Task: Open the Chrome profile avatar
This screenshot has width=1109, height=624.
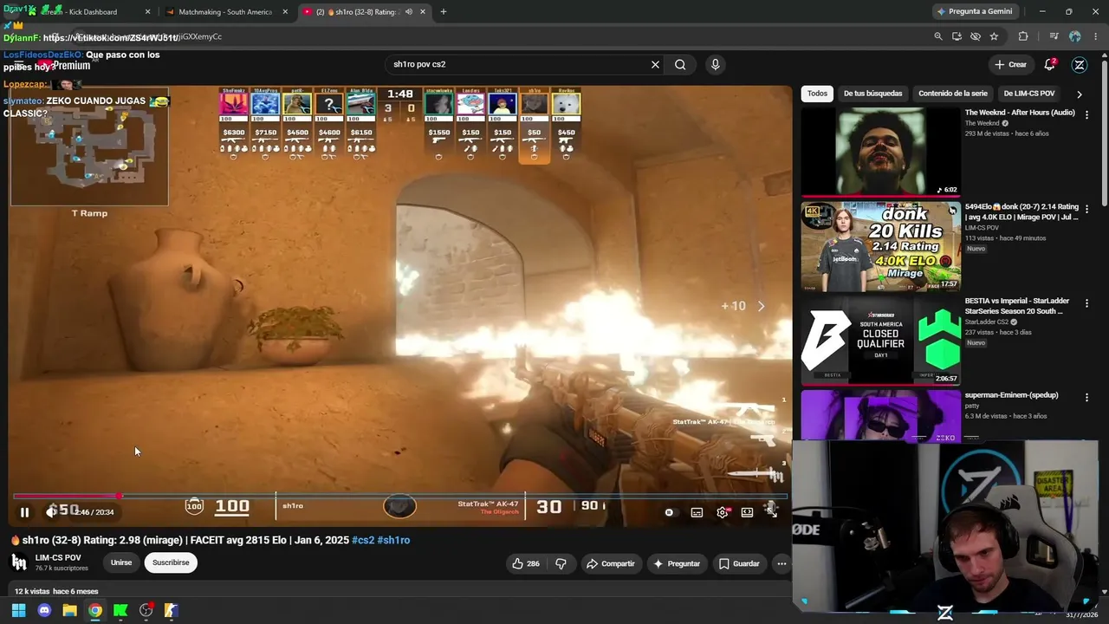Action: (x=1075, y=36)
